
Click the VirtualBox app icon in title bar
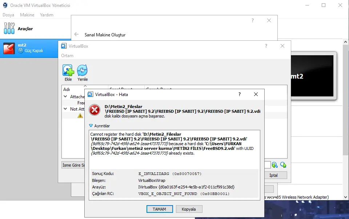(5, 5)
